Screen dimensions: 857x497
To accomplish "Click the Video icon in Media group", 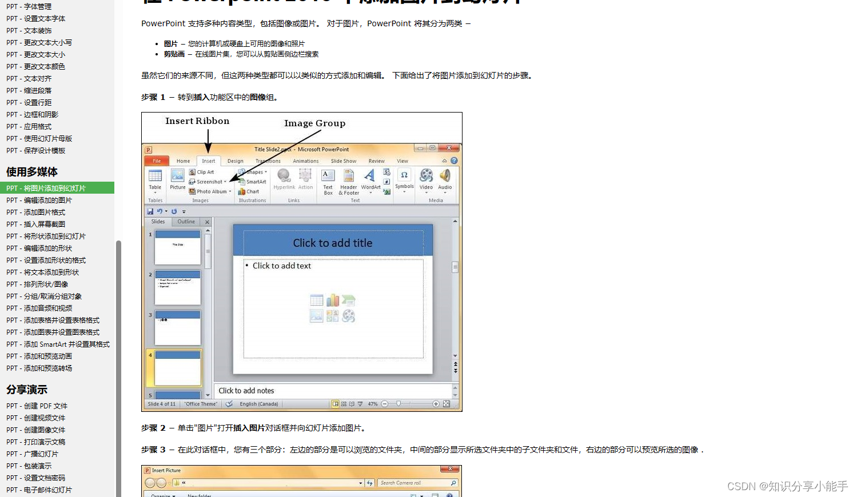I will pos(426,175).
